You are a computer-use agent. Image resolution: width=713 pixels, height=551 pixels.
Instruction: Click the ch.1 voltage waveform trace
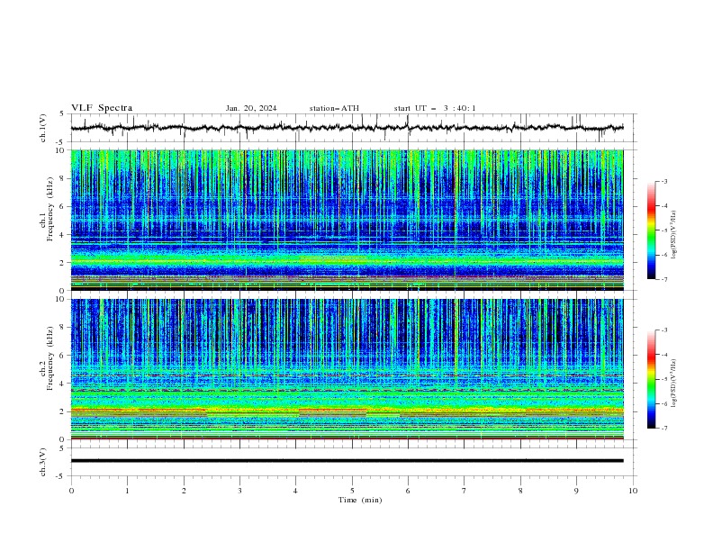[347, 128]
